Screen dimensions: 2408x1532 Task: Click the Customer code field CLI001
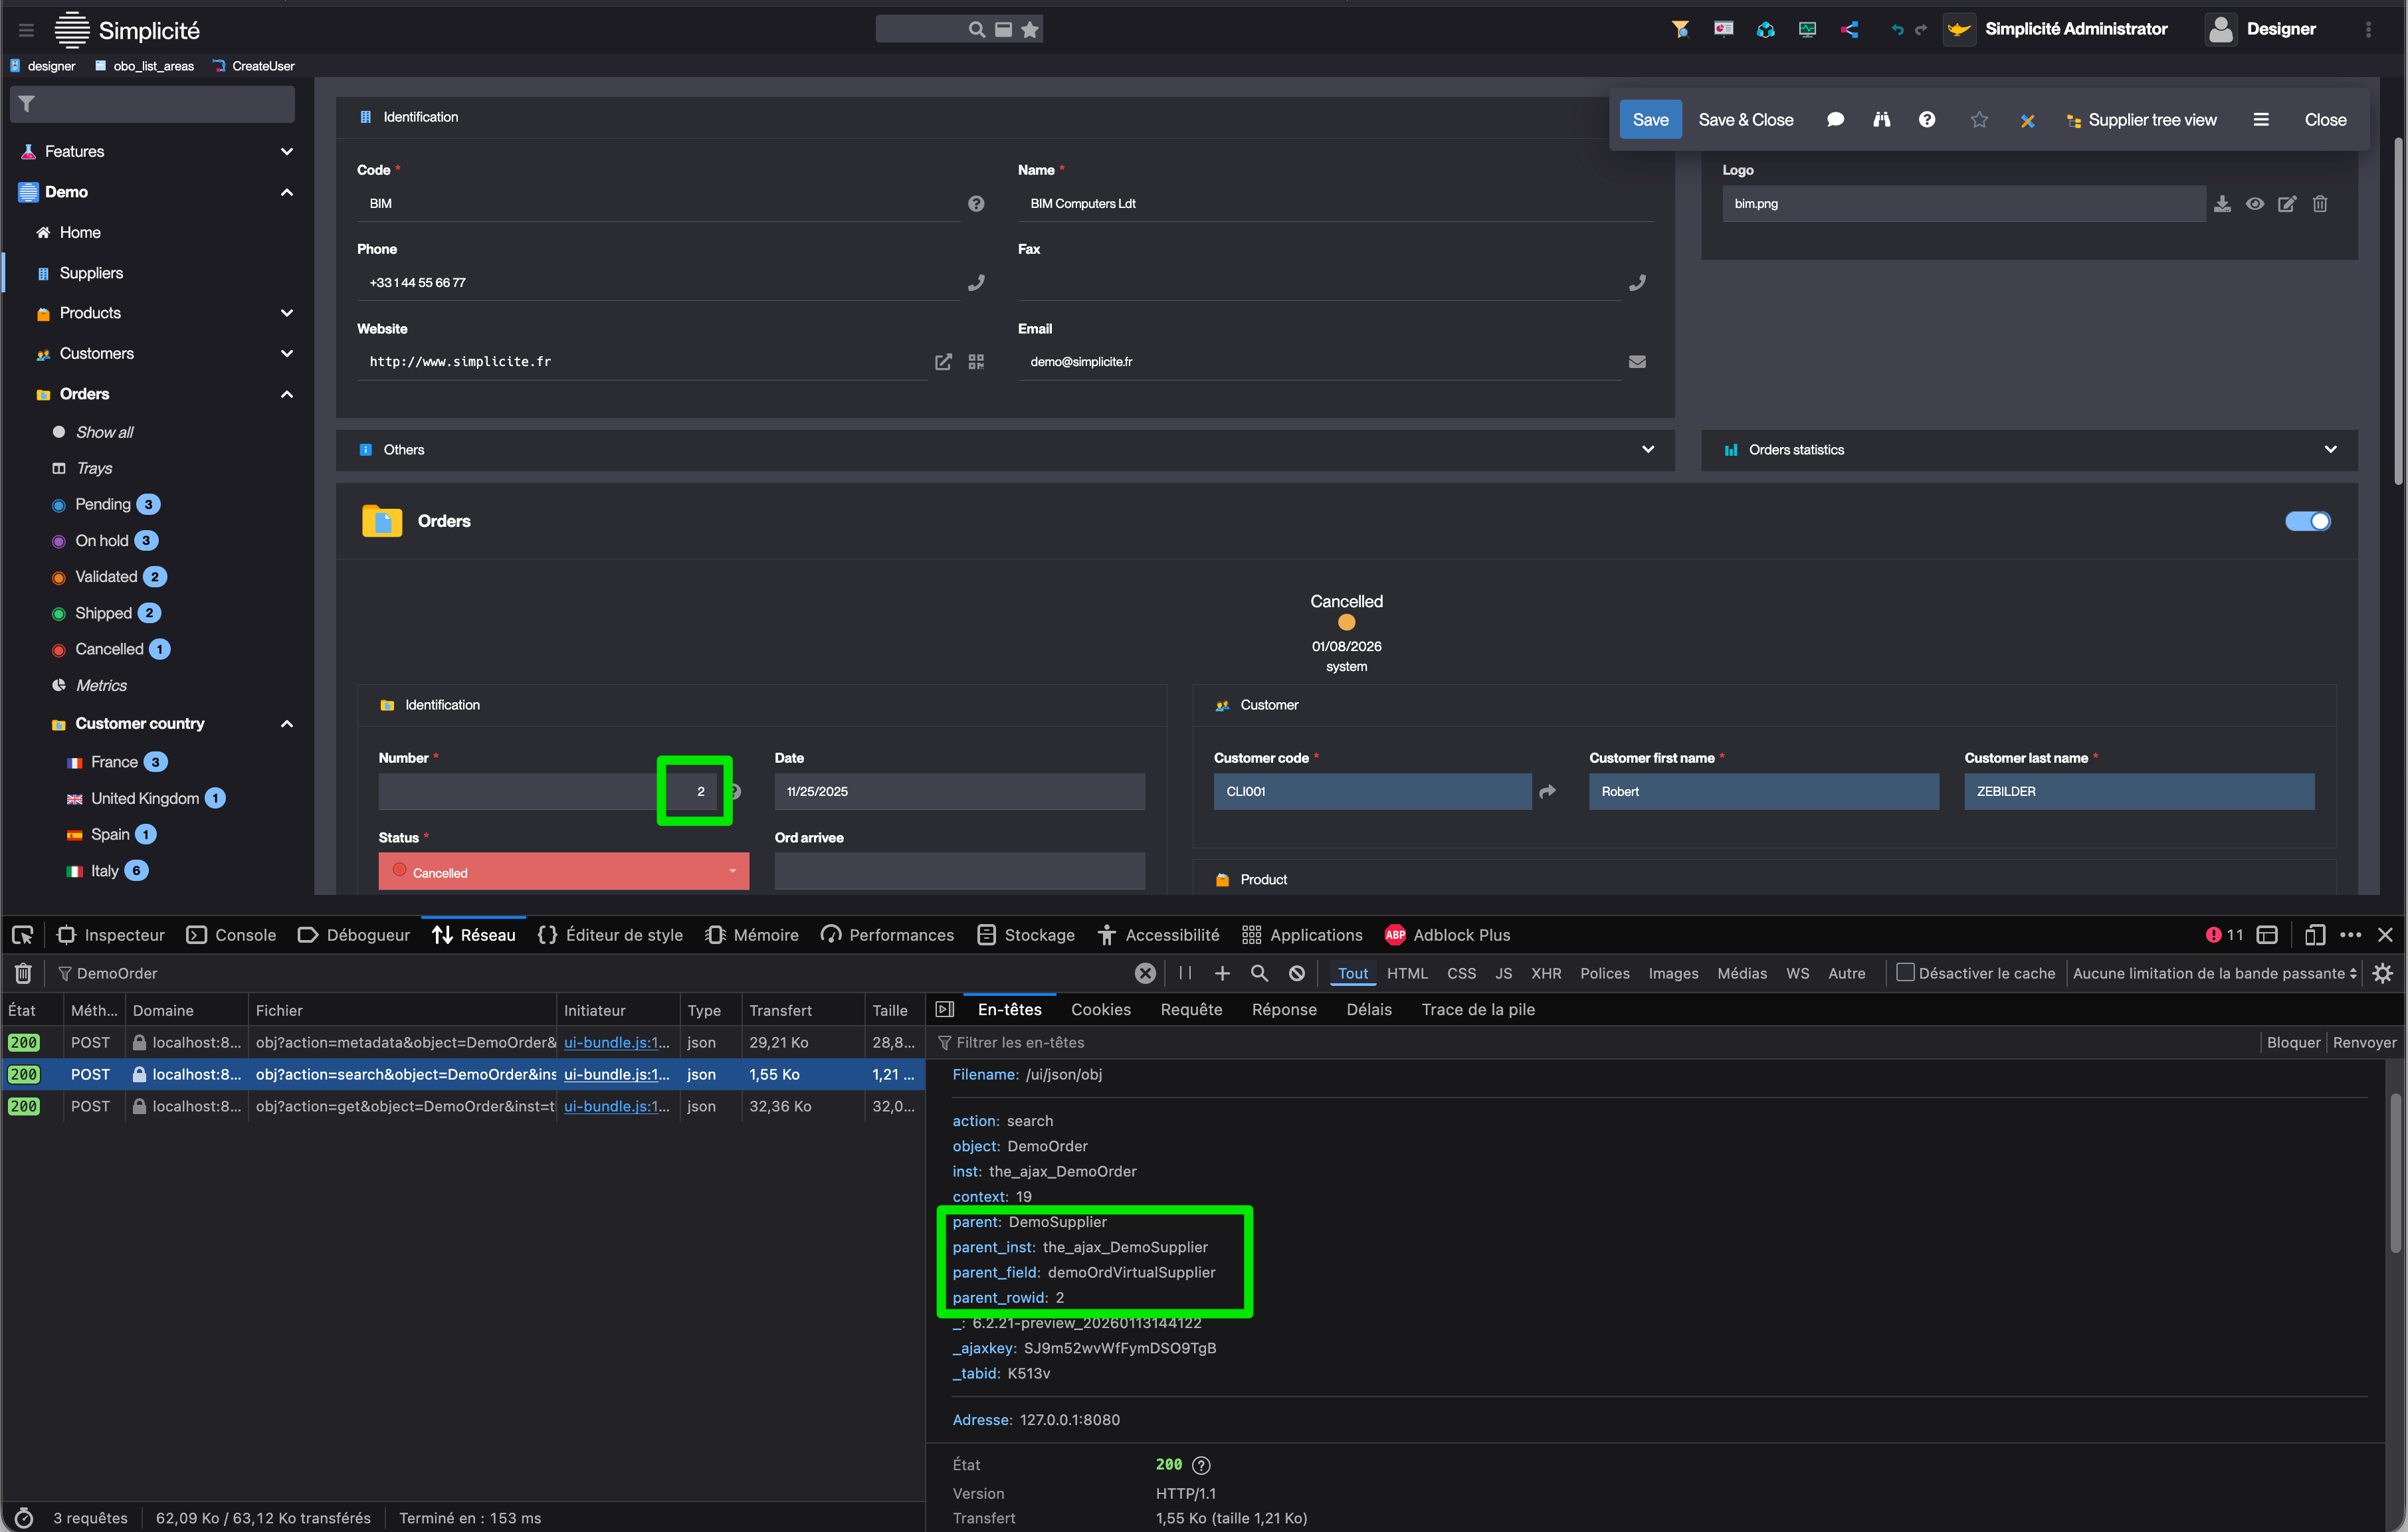click(1371, 791)
